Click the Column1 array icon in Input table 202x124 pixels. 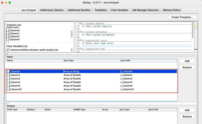pos(8,75)
